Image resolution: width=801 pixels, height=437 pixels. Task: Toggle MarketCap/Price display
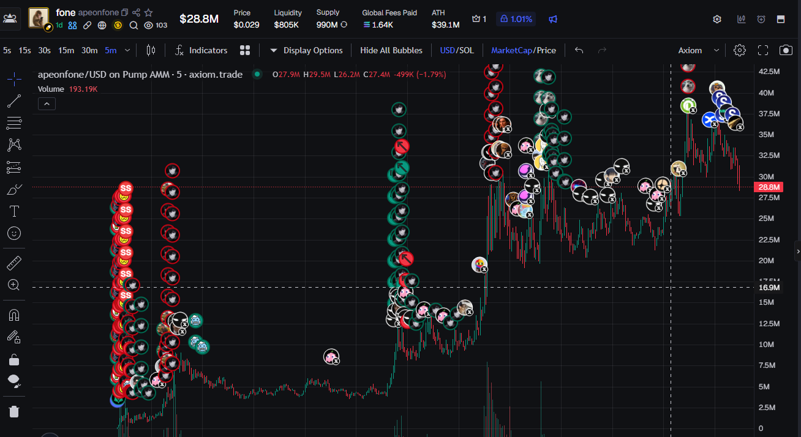pos(524,50)
